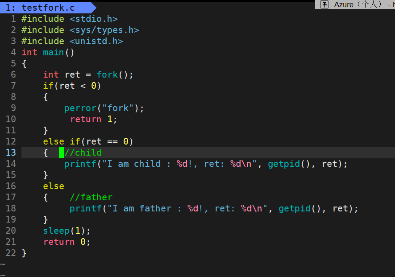This screenshot has height=277, width=395.
Task: Click the pin icon beside Azure
Action: [x=324, y=4]
